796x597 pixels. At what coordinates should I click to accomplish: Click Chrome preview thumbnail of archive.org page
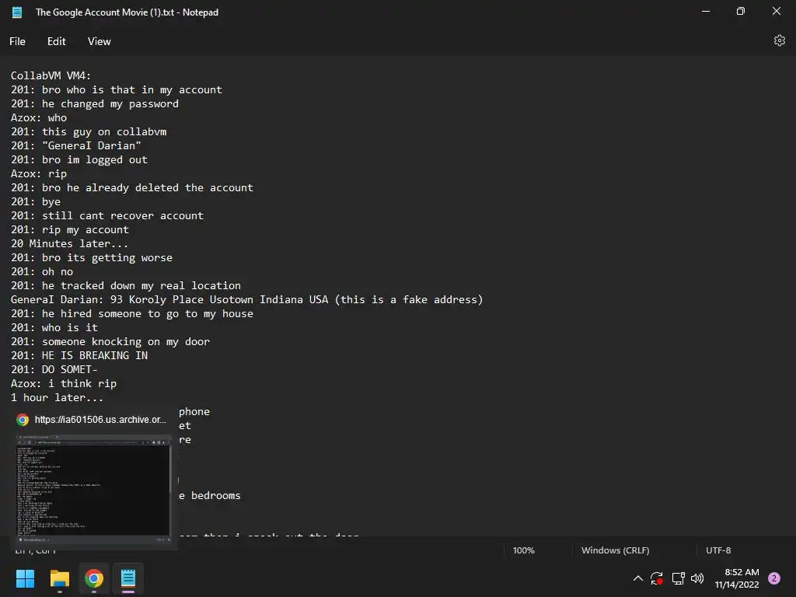click(94, 490)
